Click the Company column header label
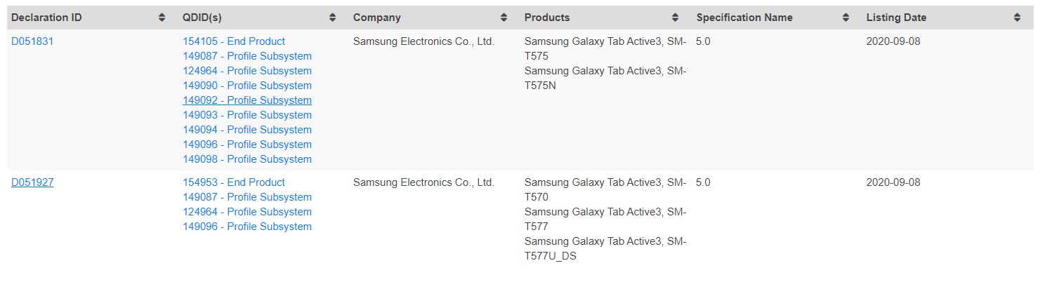Screen dimensions: 1040x282 pos(377,18)
